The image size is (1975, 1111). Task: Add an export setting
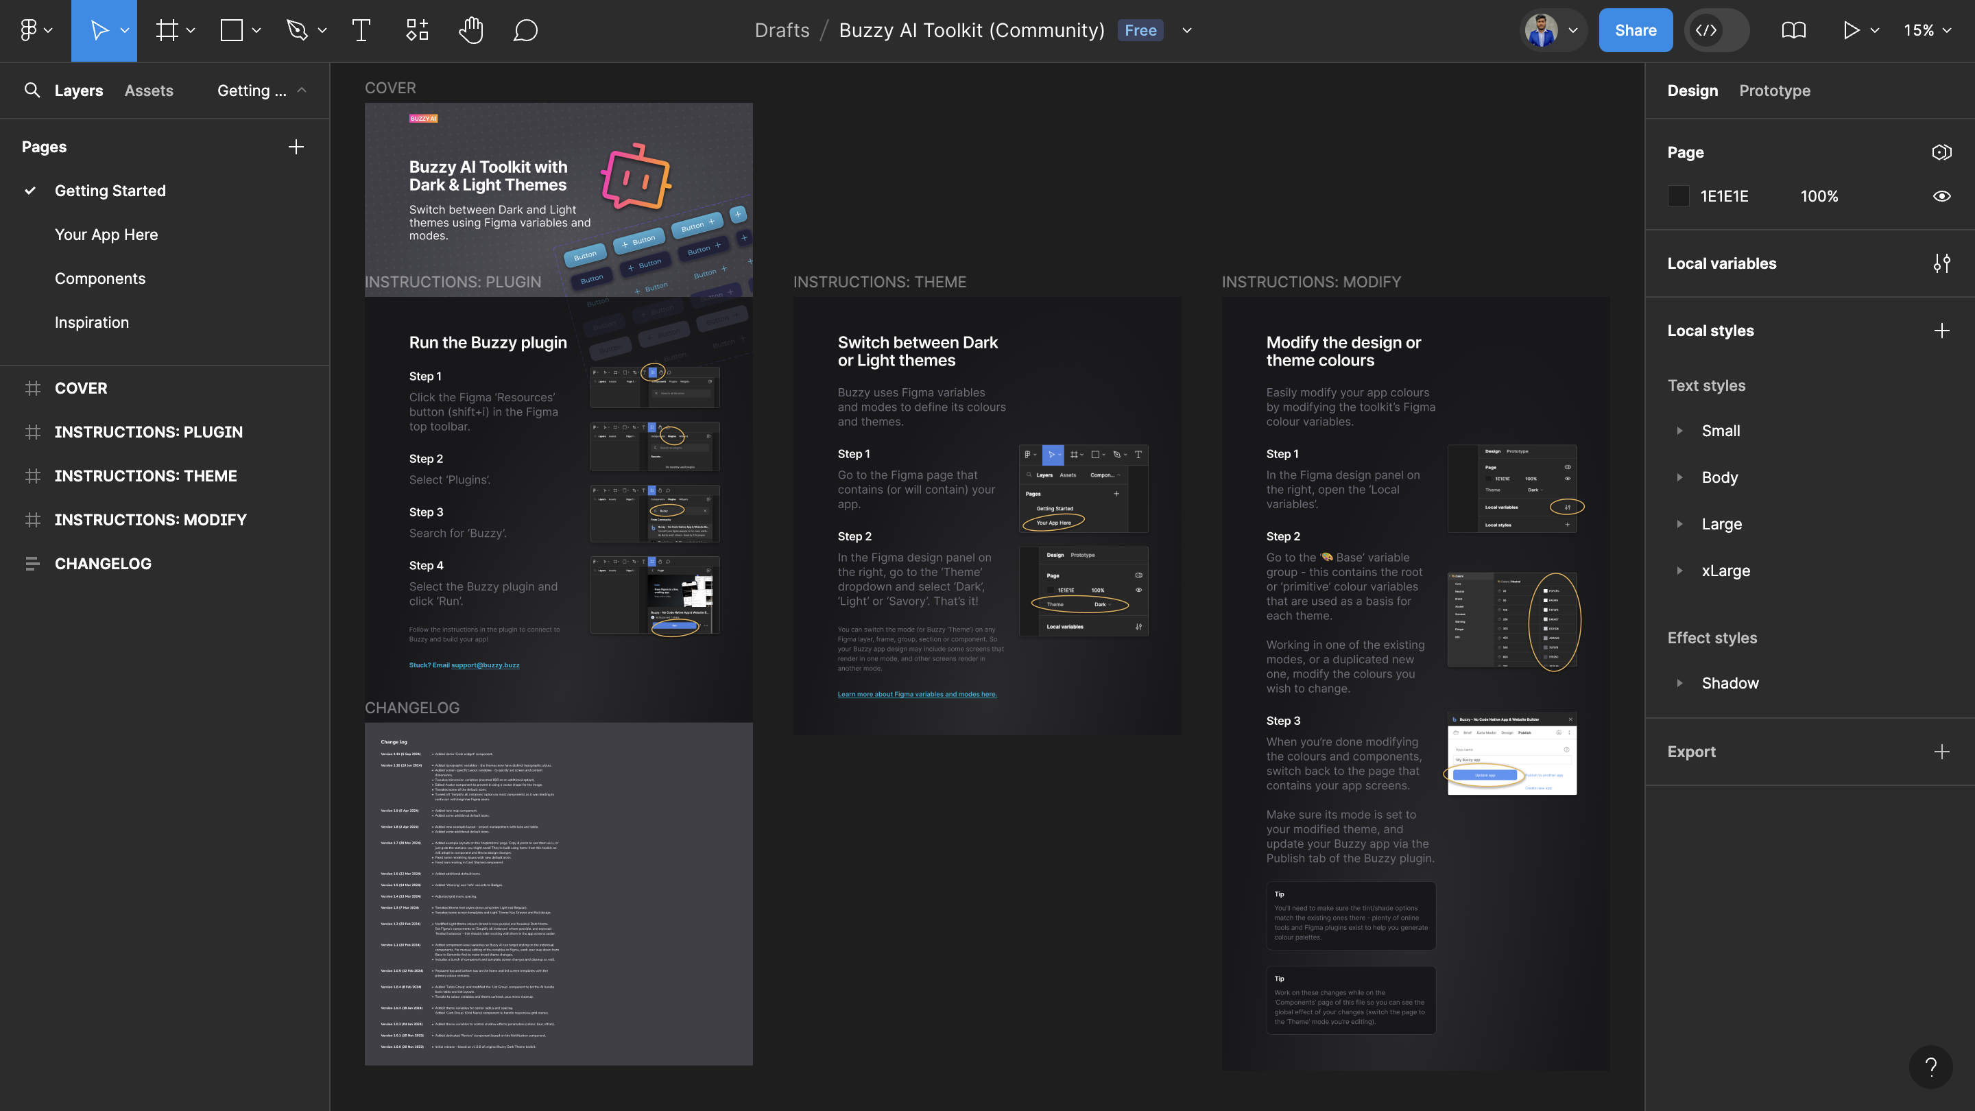point(1941,752)
